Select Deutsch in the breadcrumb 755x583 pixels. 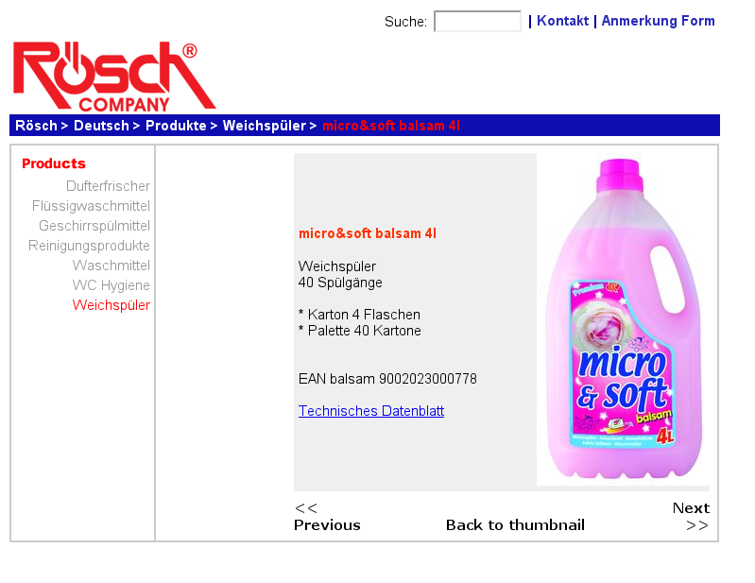tap(101, 126)
